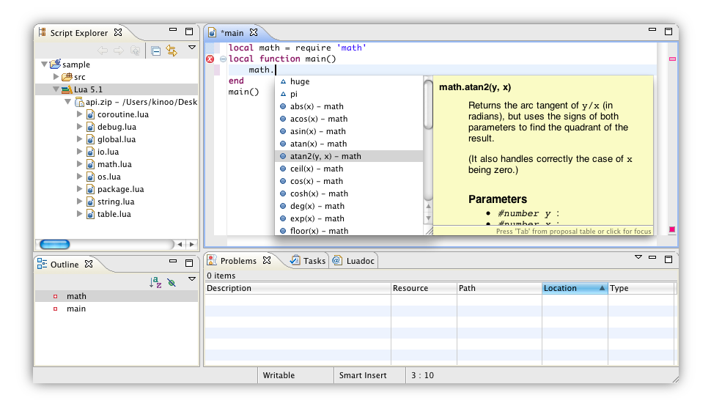Screen dimensions: 711x406
Task: Choose atan2(y, x) - math proposal
Action: pyautogui.click(x=349, y=156)
